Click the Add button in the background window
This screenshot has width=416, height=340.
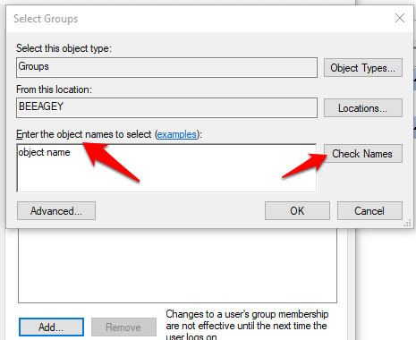point(51,327)
